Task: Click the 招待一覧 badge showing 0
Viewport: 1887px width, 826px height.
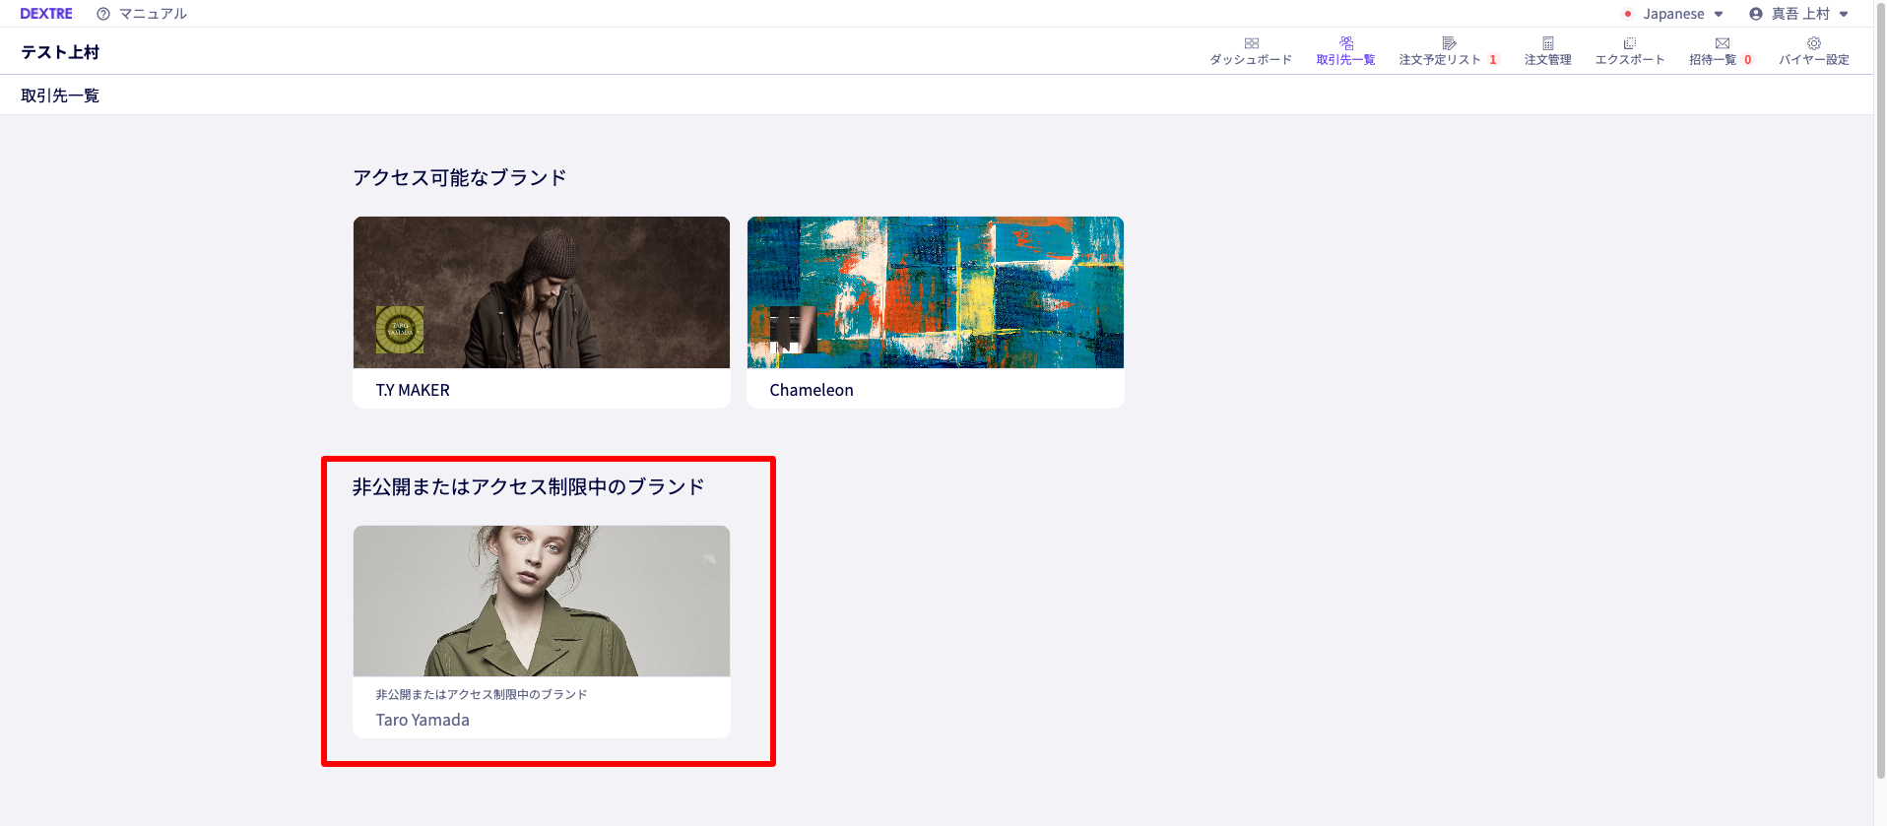Action: pos(1748,60)
